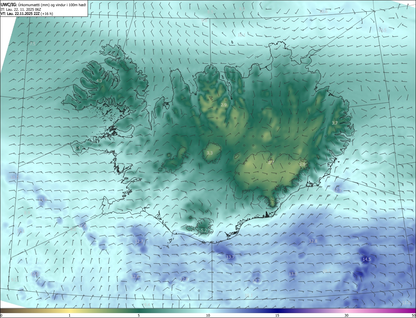
Task: Click the 10.5 value in the northeast sea
Action: pyautogui.click(x=382, y=30)
